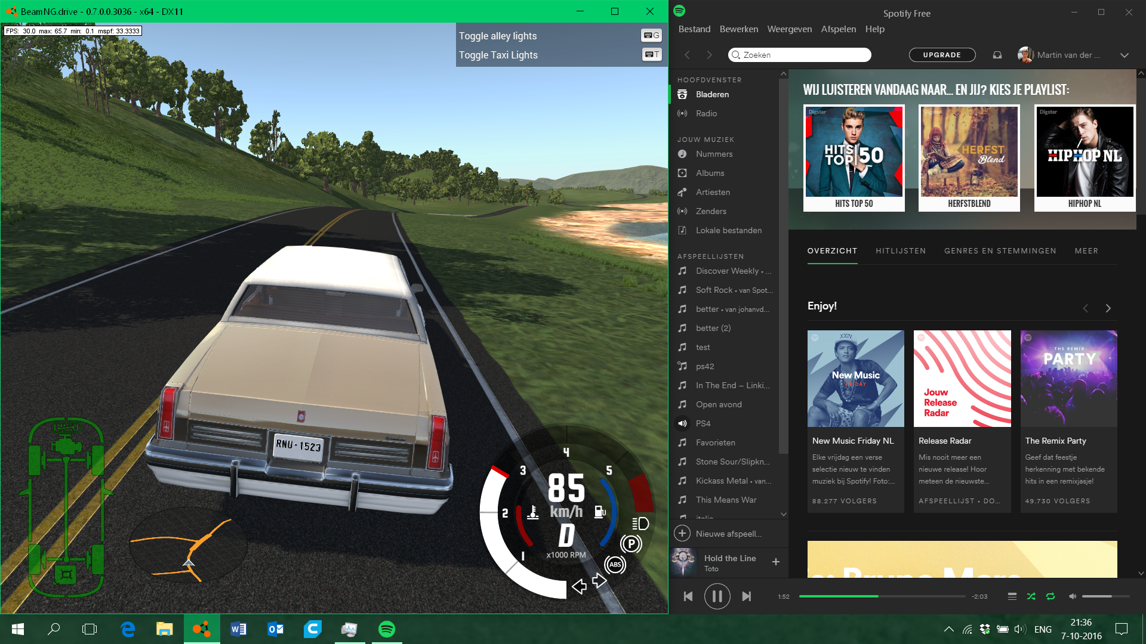Click the Nieuwe afspeellijst plus icon
Viewport: 1146px width, 644px height.
coord(682,534)
